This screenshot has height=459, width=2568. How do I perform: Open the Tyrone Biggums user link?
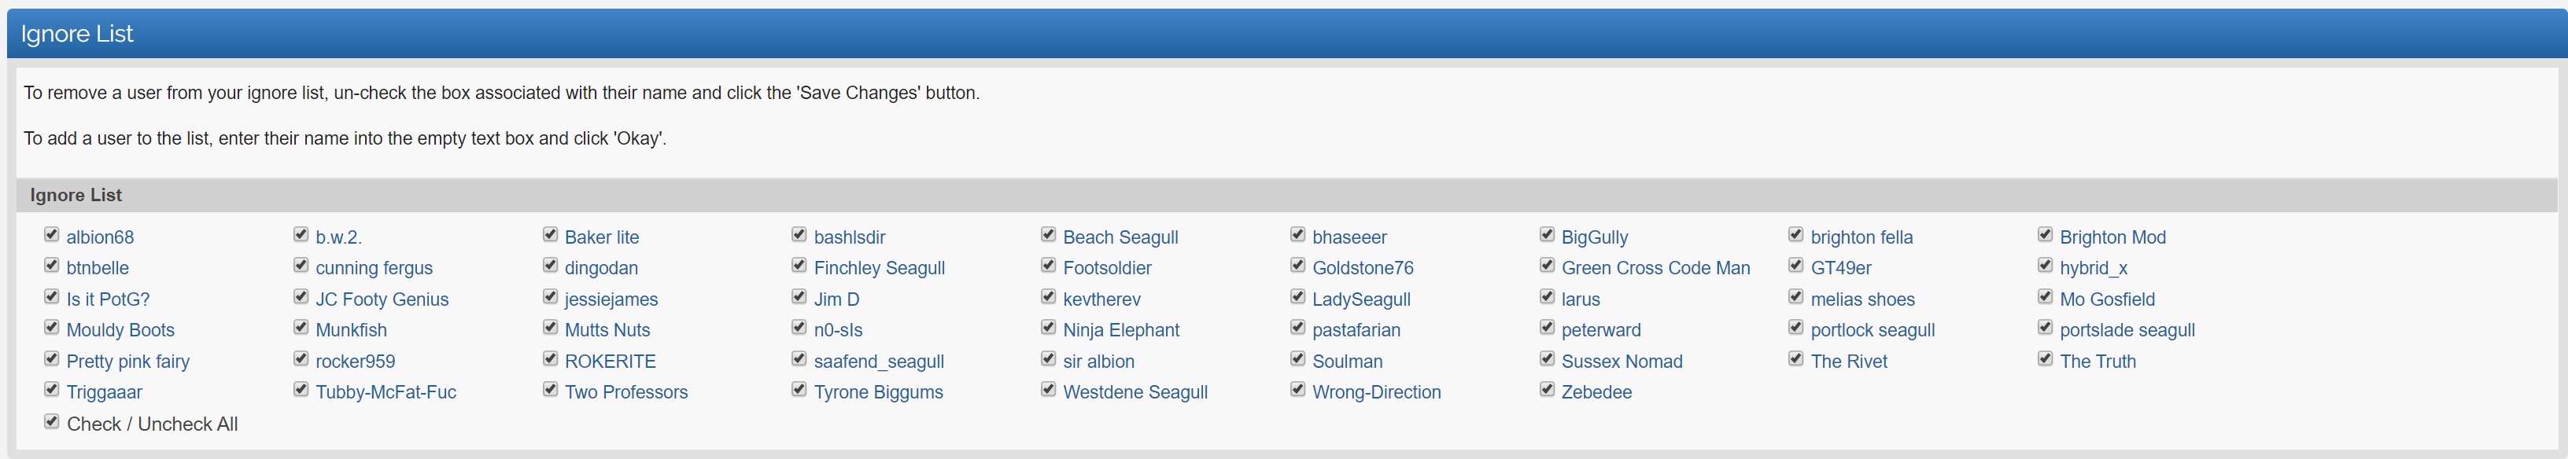(877, 392)
